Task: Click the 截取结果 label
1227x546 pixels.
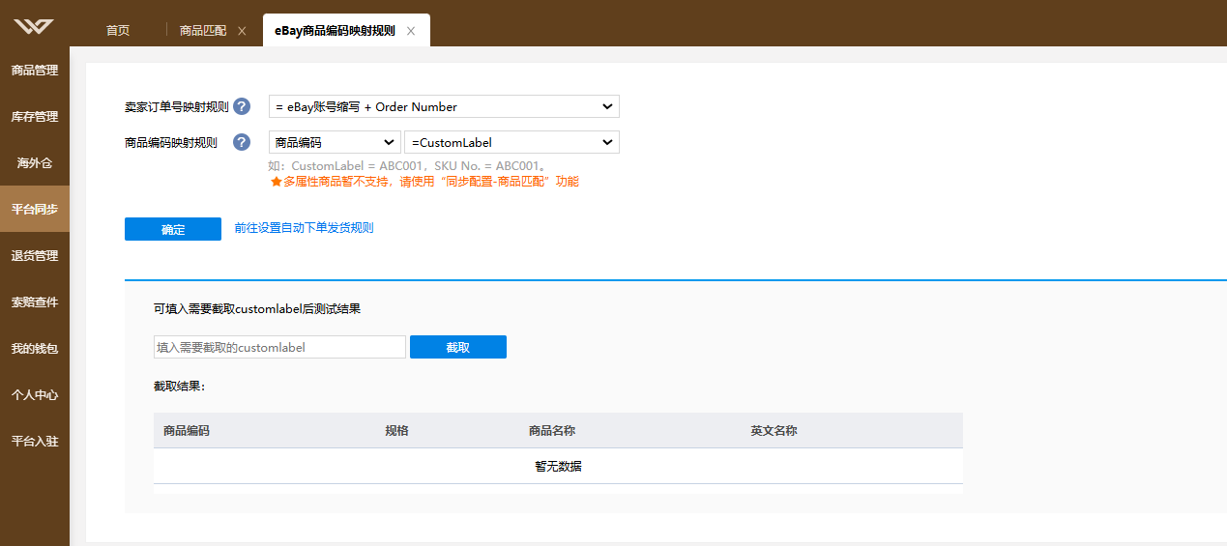Action: (179, 387)
